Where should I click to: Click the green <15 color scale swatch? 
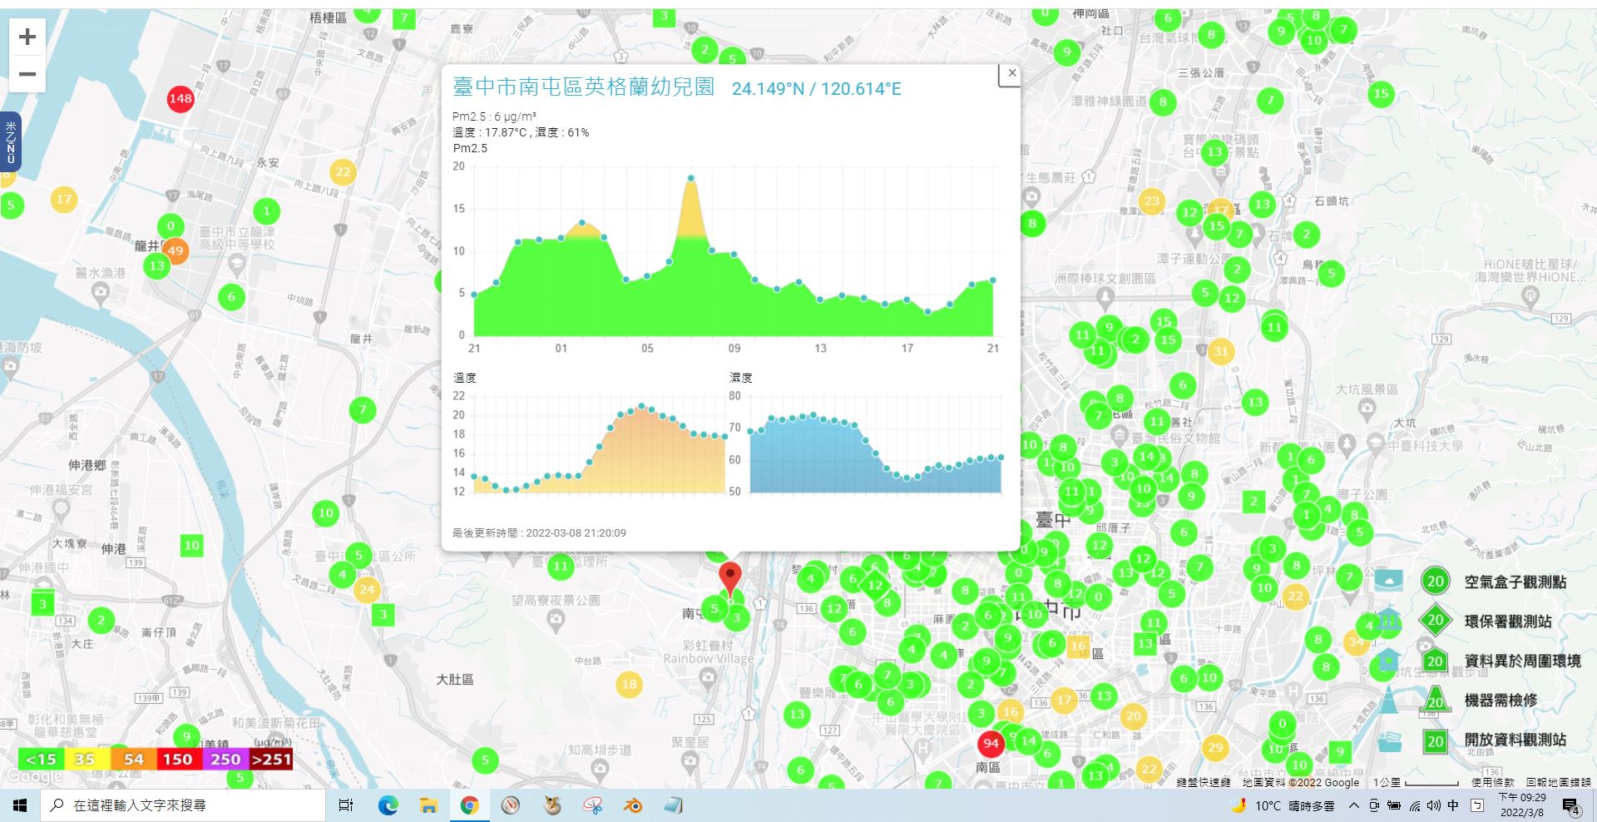[x=41, y=759]
